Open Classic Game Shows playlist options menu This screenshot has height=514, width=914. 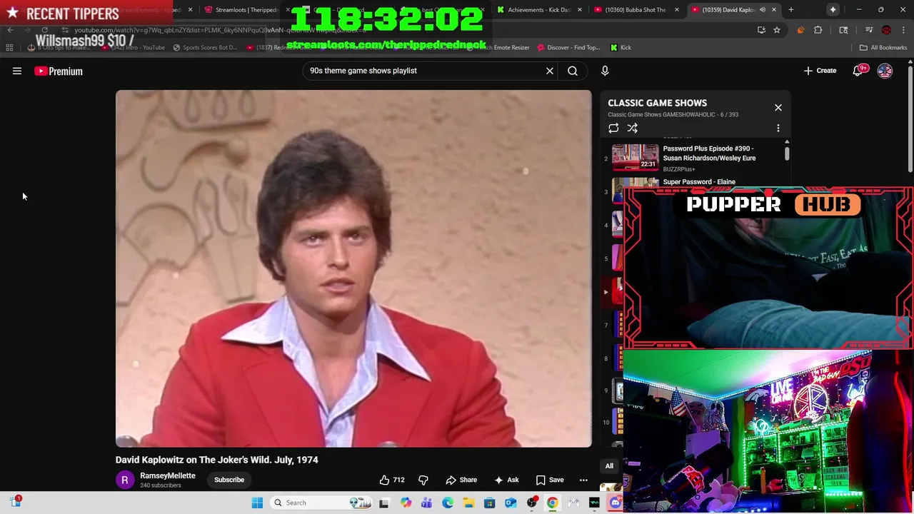click(x=778, y=128)
